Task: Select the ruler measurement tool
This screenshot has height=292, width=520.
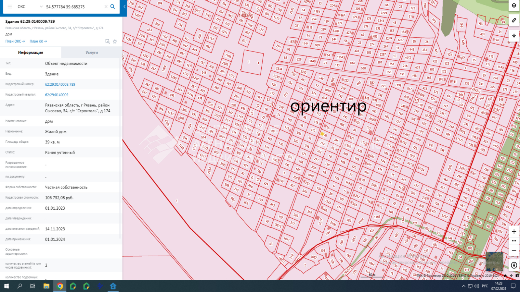Action: click(514, 20)
